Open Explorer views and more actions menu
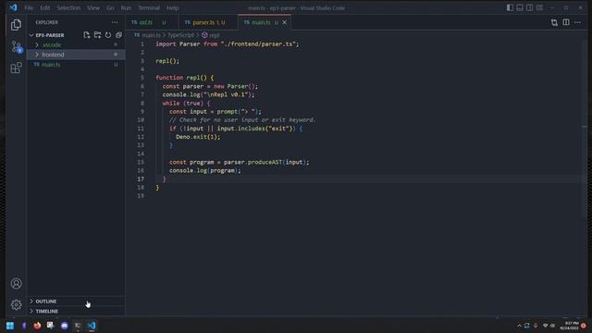 [x=115, y=22]
